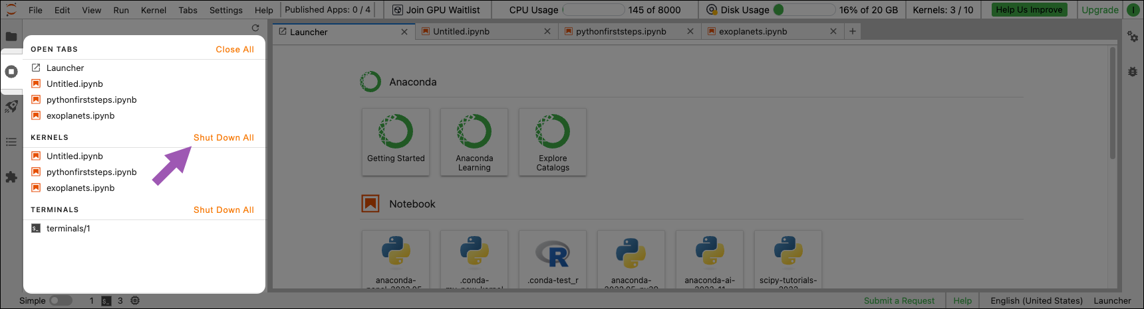Launch the first anaconda-panel Python notebook kernel
Screen dimensions: 1144x309
tap(396, 259)
